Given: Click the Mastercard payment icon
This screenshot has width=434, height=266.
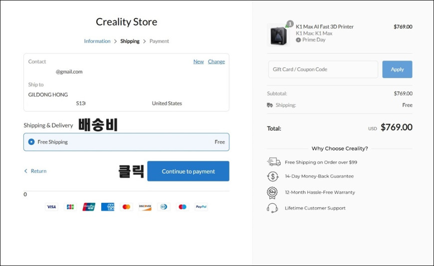Looking at the screenshot, I should (126, 207).
